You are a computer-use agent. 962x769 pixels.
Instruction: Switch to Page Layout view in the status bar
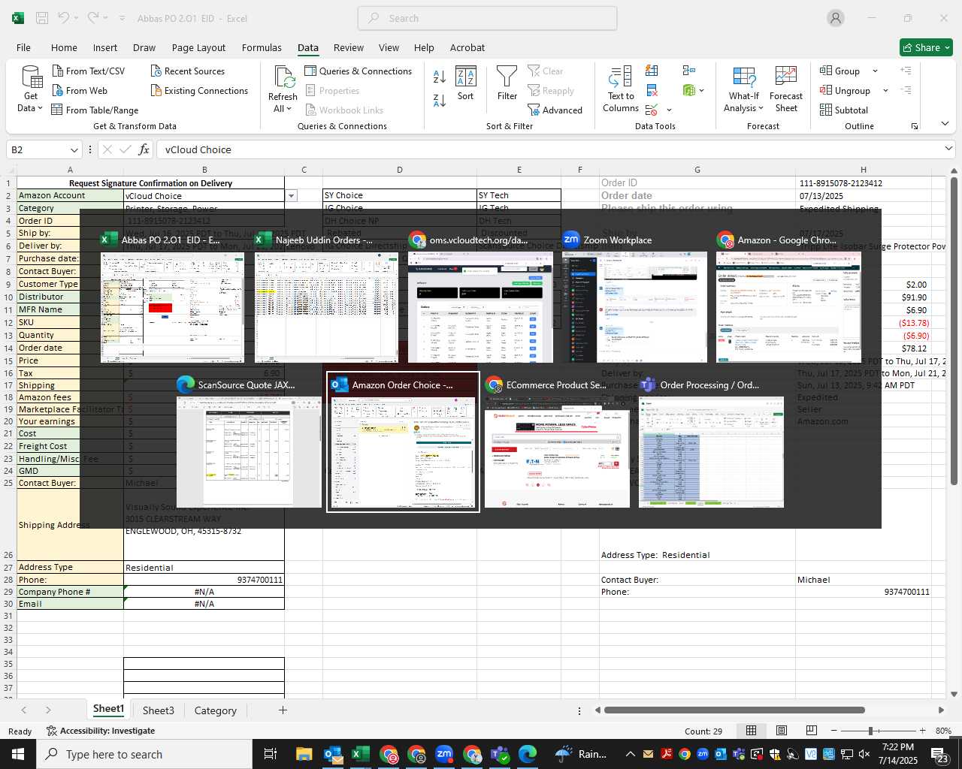(782, 731)
